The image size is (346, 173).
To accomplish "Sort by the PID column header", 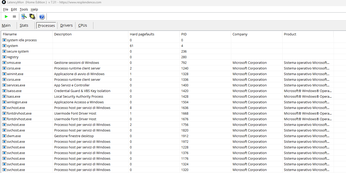I will (184, 34).
